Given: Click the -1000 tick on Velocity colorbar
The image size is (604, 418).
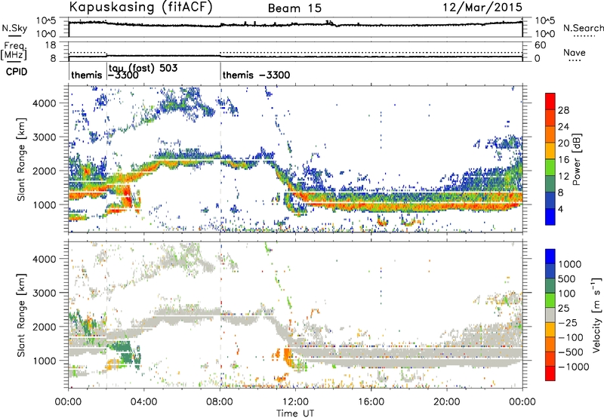Looking at the screenshot, I should 573,367.
